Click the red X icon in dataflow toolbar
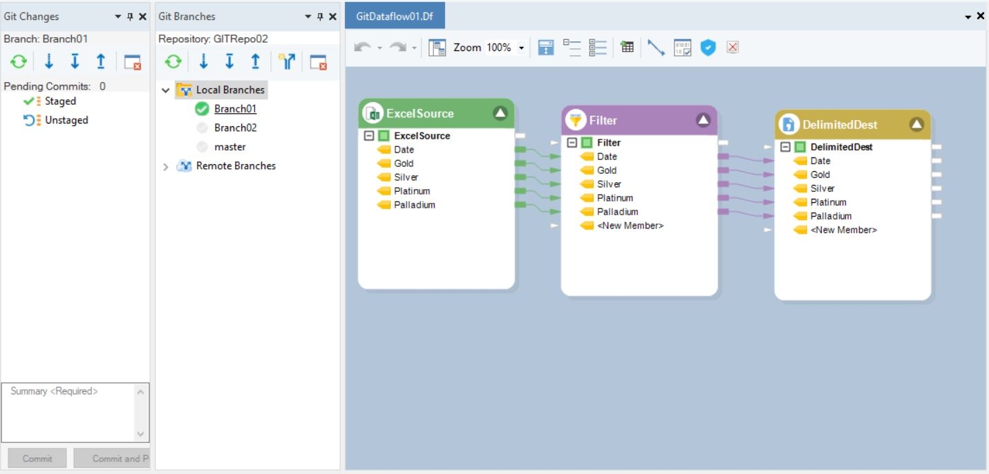 [x=733, y=48]
